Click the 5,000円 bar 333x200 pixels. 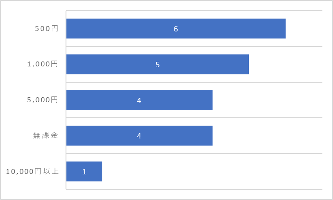139,100
